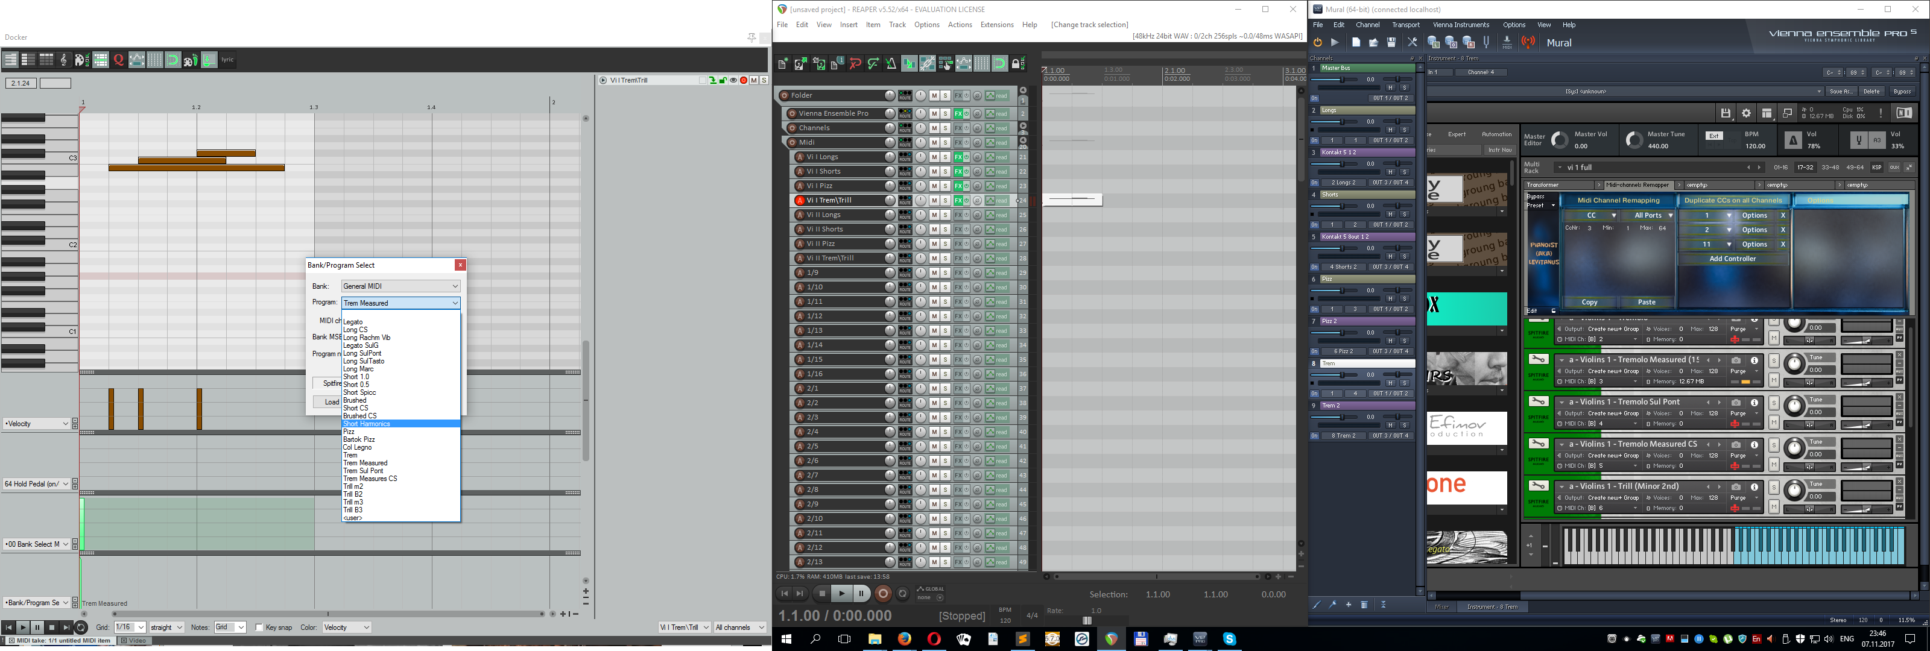This screenshot has width=1930, height=651.
Task: Open Vienna Ensemble preferences wrench icon
Action: click(1413, 43)
